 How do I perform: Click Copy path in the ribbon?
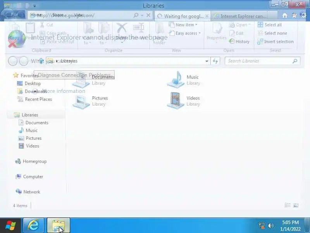click(53, 33)
